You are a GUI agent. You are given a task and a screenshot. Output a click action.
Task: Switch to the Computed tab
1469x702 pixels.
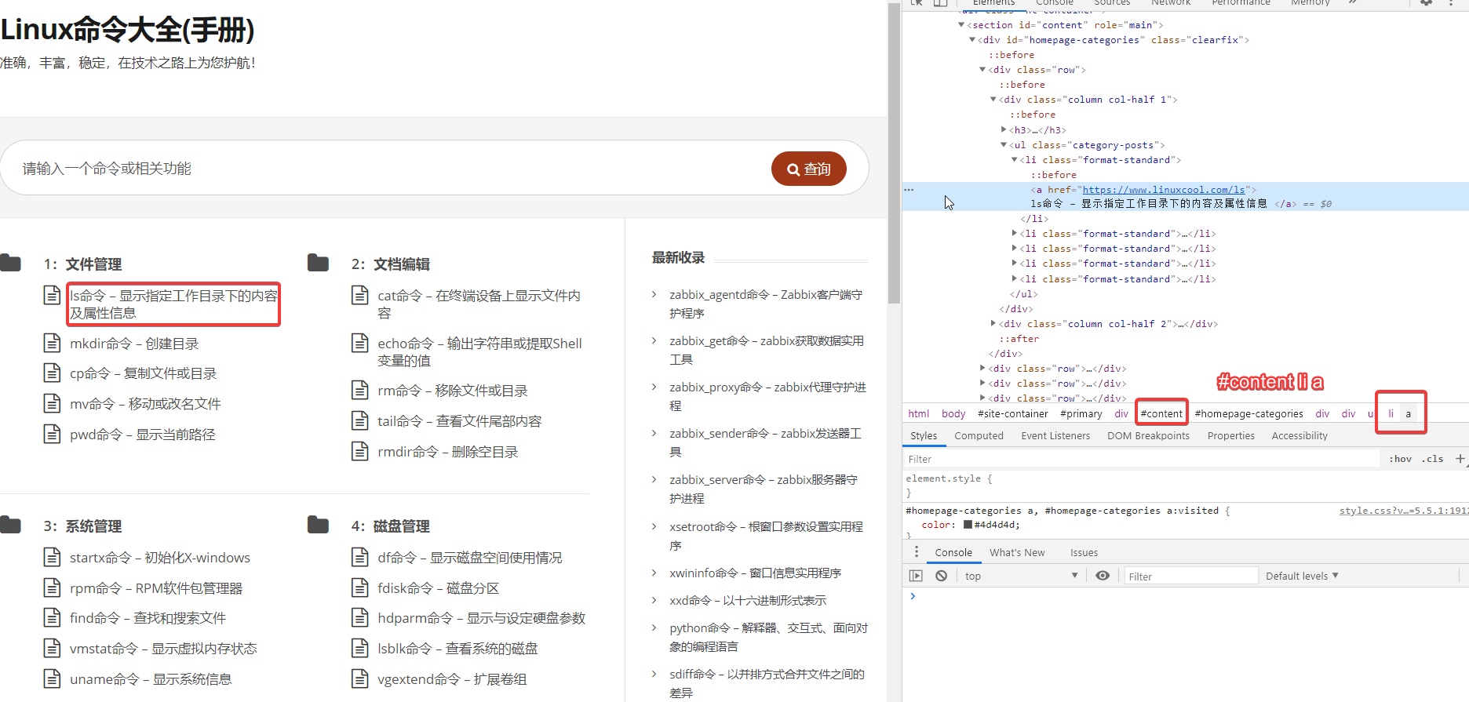click(979, 436)
